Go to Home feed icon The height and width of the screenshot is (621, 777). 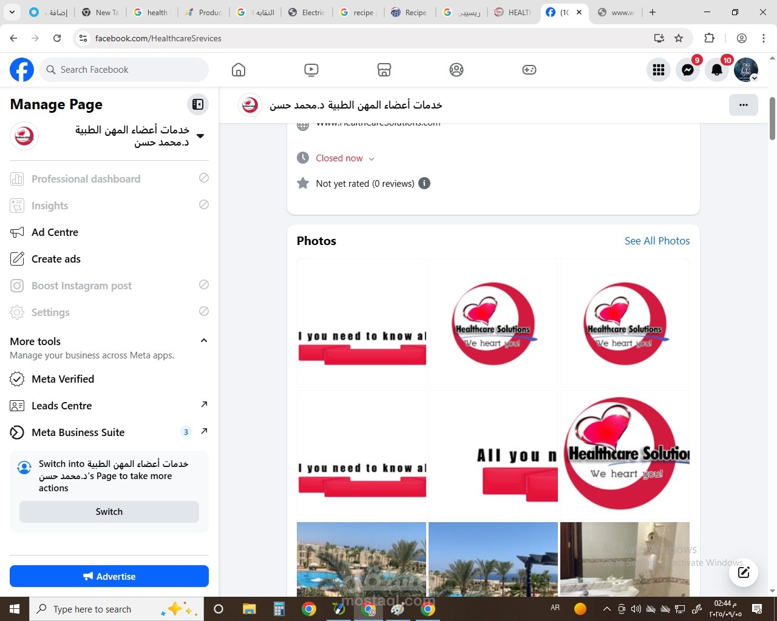(x=239, y=70)
